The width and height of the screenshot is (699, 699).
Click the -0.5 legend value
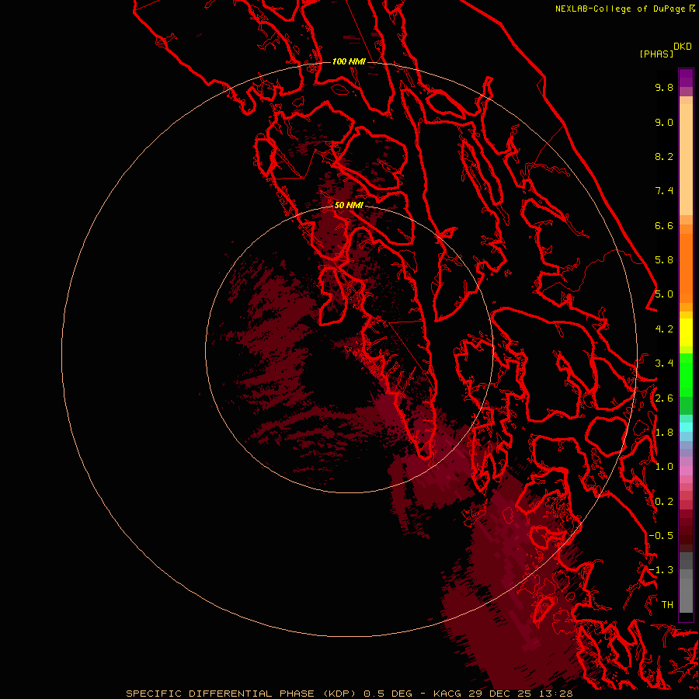point(661,536)
